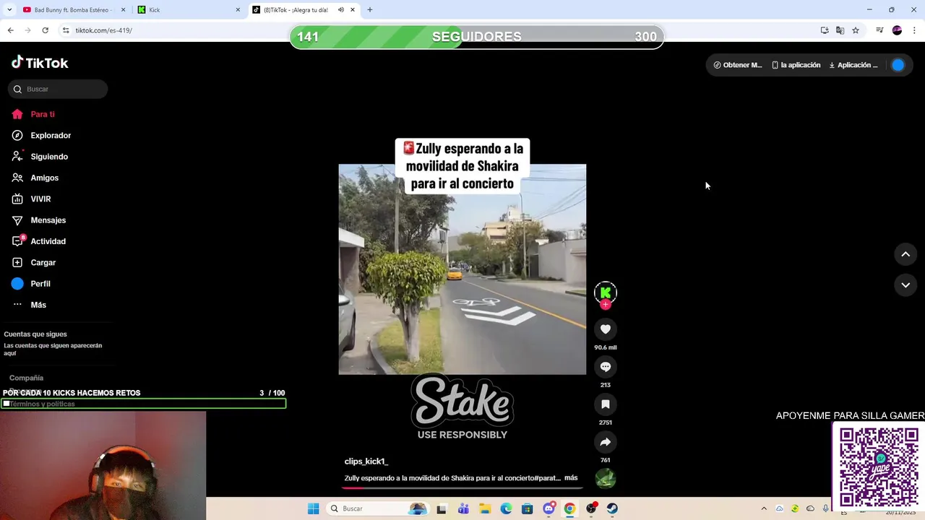
Task: Go back with the browser back arrow
Action: (x=10, y=30)
